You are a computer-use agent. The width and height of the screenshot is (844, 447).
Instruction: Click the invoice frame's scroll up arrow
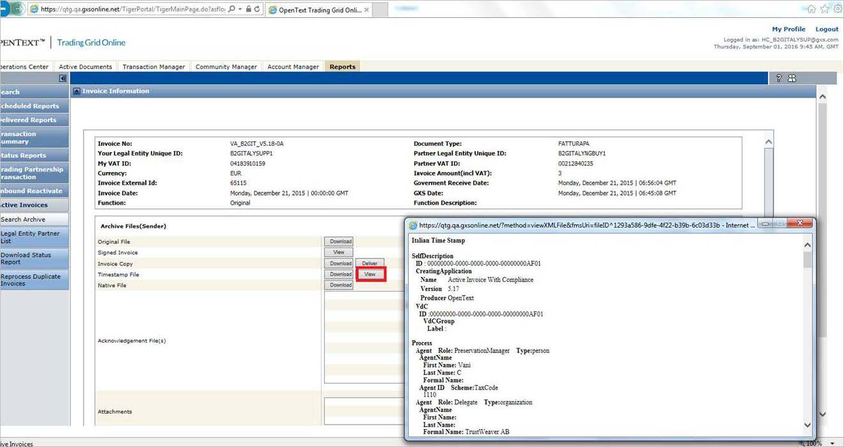coord(769,143)
